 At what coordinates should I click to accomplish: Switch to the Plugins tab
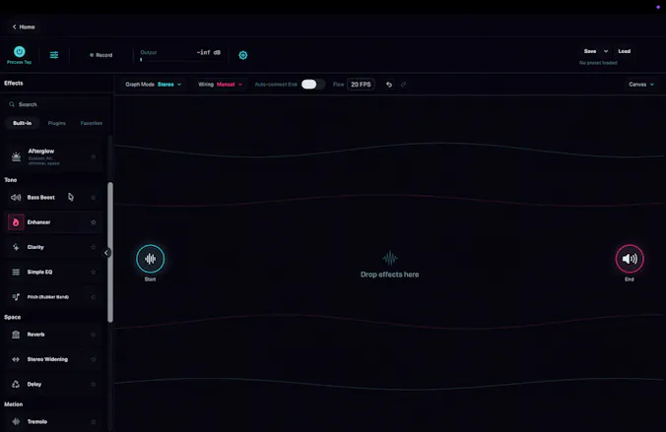pos(56,123)
